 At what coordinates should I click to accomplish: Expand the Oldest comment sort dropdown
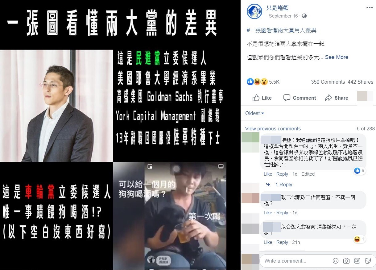[254, 113]
